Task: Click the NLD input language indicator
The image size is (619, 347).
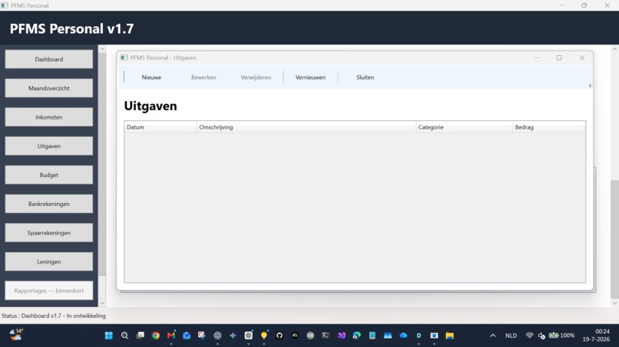Action: tap(511, 336)
